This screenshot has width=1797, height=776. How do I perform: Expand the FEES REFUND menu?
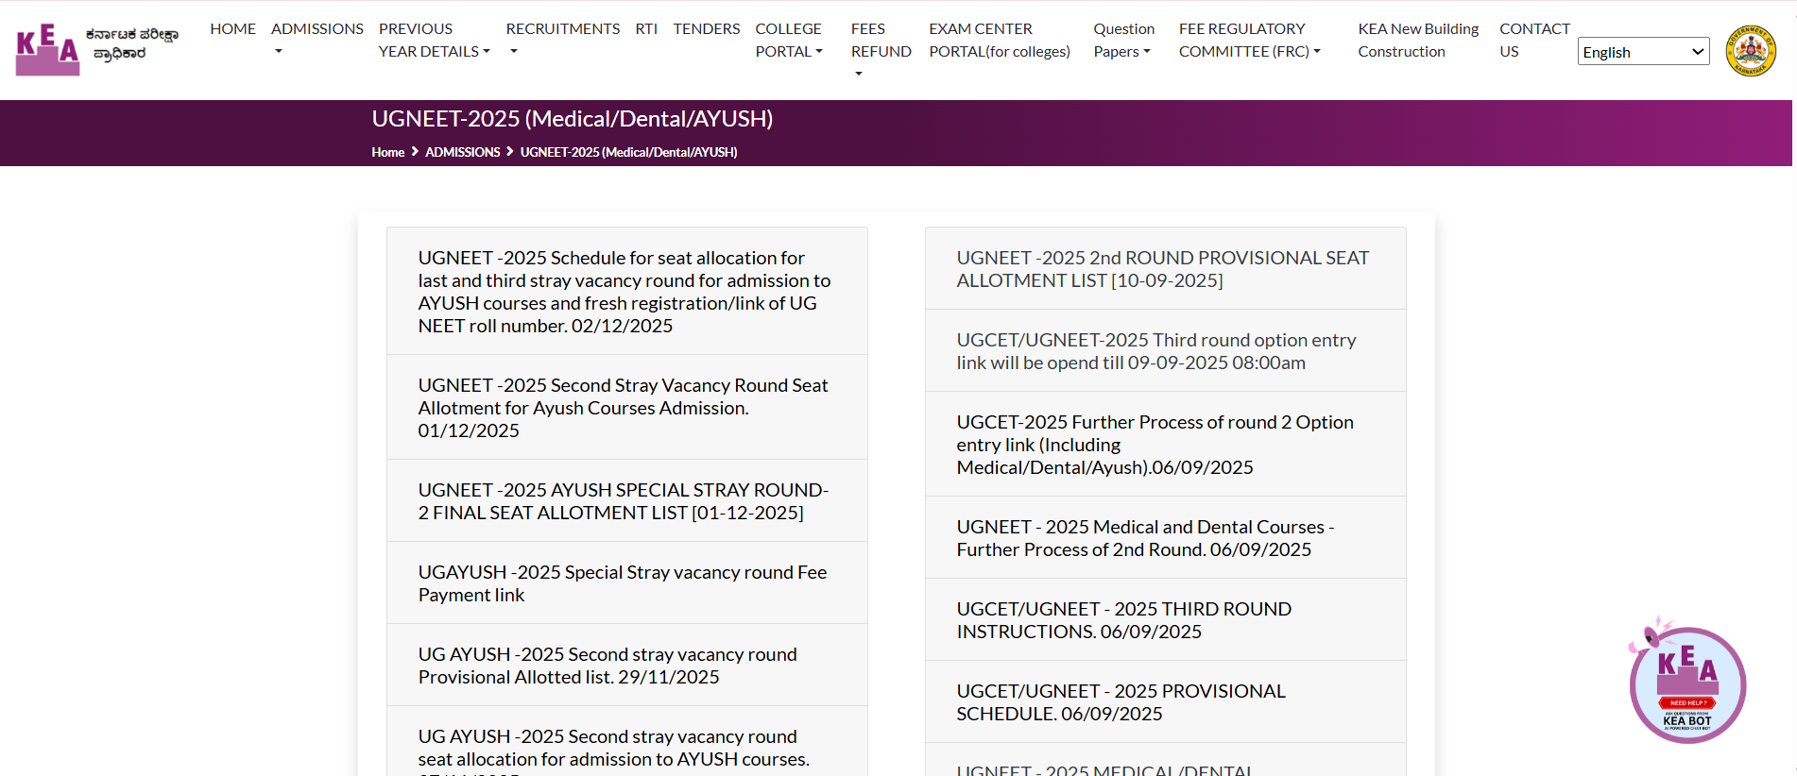coord(881,49)
